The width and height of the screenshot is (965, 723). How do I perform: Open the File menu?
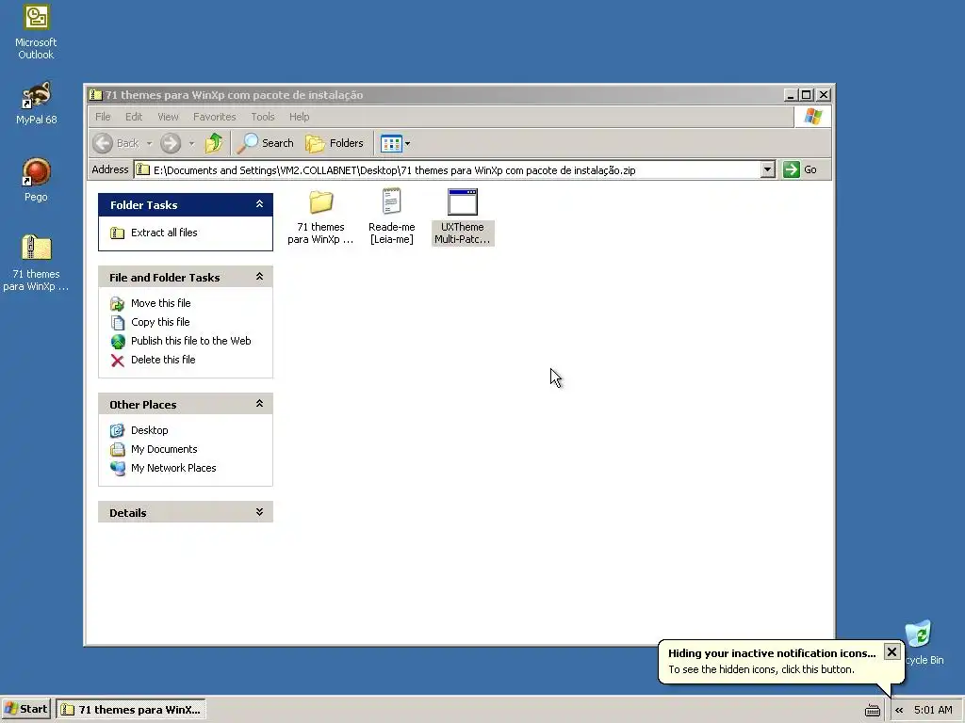(103, 117)
